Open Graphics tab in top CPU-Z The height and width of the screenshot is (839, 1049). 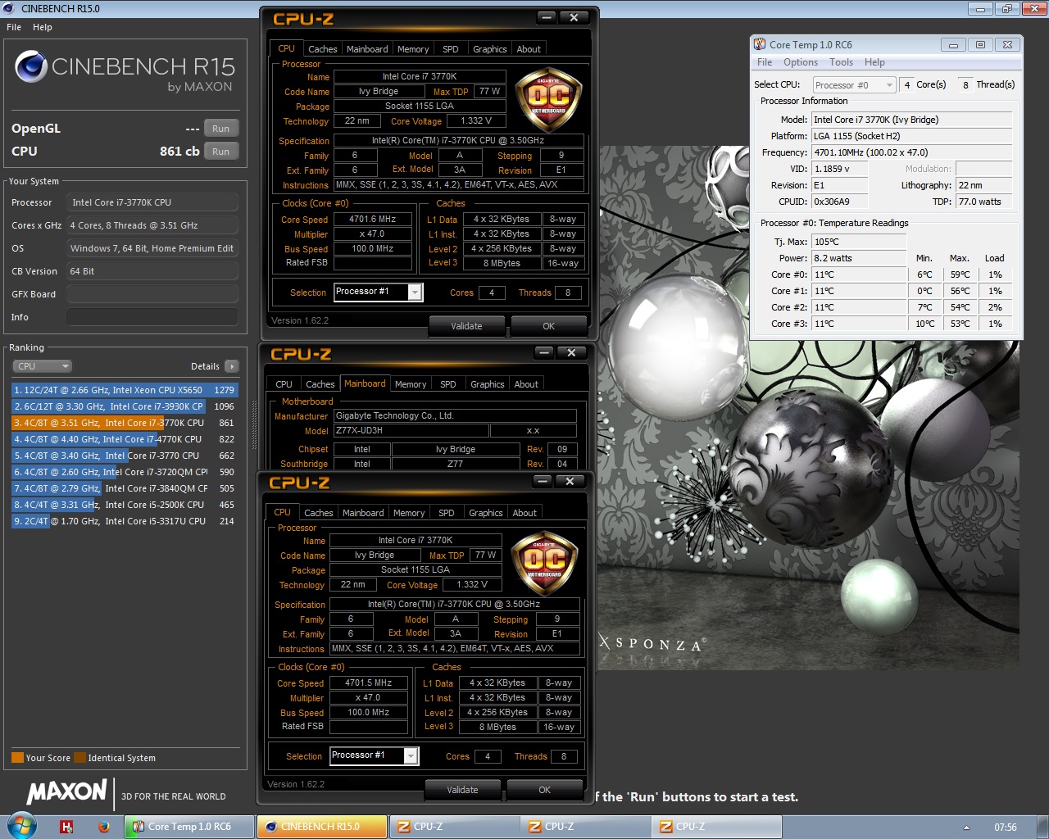click(490, 49)
